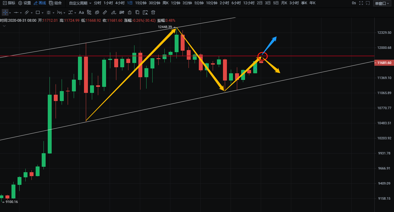This screenshot has width=394, height=212.
Task: Switch to the 4小时 timeframe
Action: point(120,3)
